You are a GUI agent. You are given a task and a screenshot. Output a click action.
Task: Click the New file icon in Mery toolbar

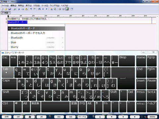pos(2,9)
